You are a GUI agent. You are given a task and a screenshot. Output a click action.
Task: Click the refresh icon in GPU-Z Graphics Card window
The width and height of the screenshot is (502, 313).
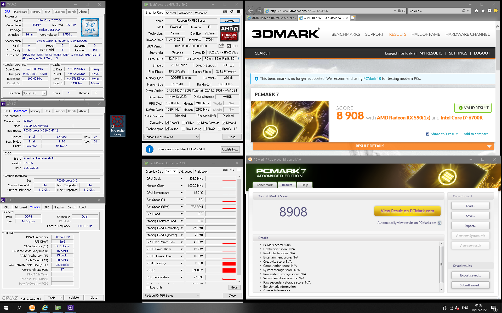(x=232, y=11)
